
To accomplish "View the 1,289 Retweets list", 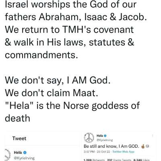I will click(94, 160).
